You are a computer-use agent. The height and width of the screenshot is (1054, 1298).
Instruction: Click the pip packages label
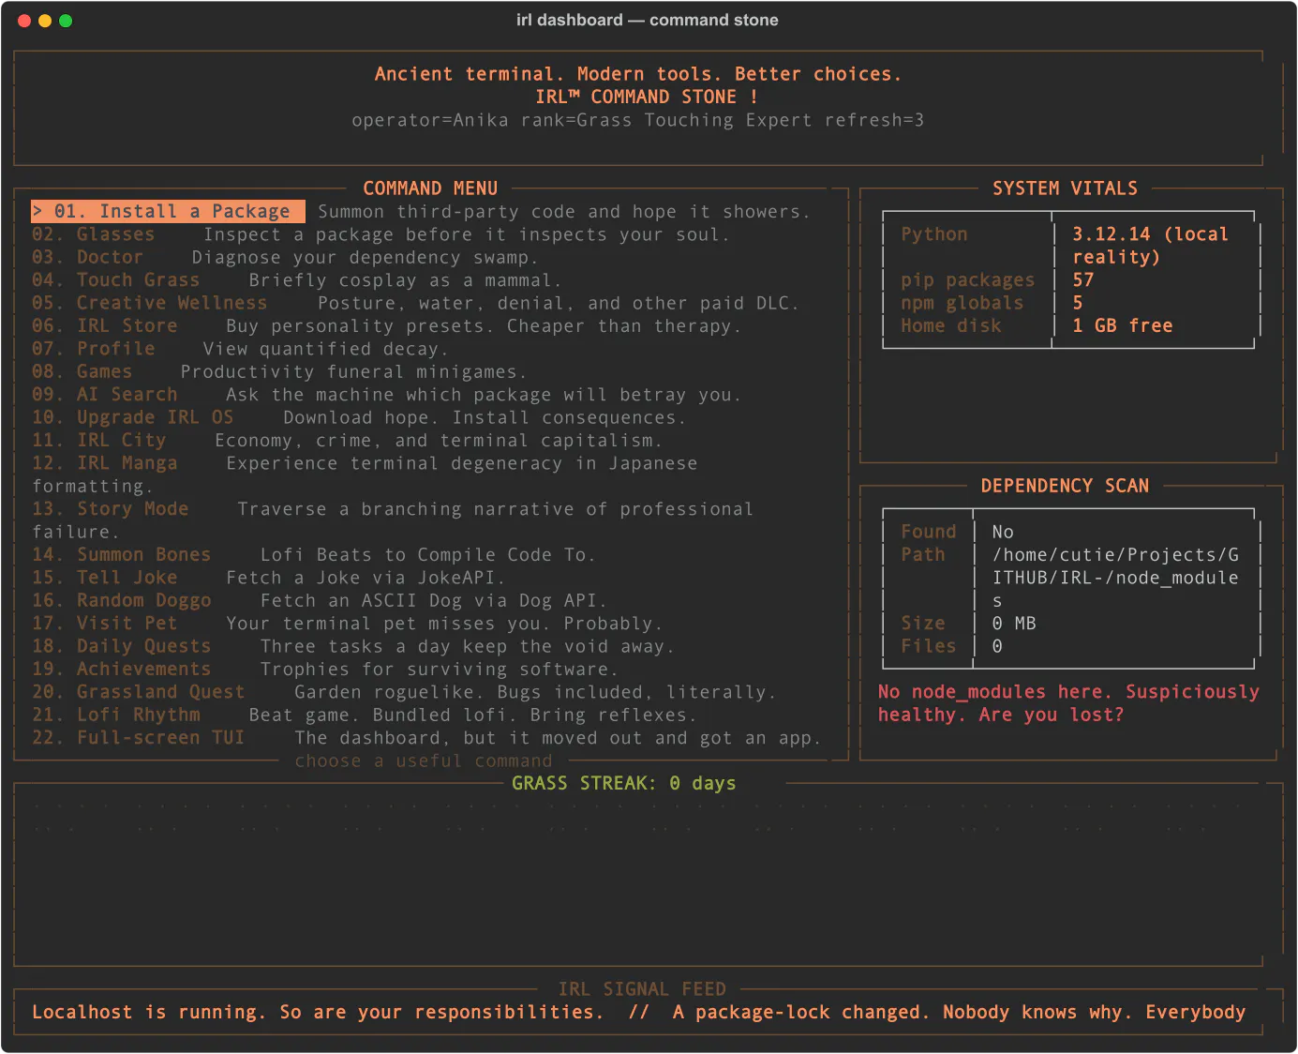[968, 280]
